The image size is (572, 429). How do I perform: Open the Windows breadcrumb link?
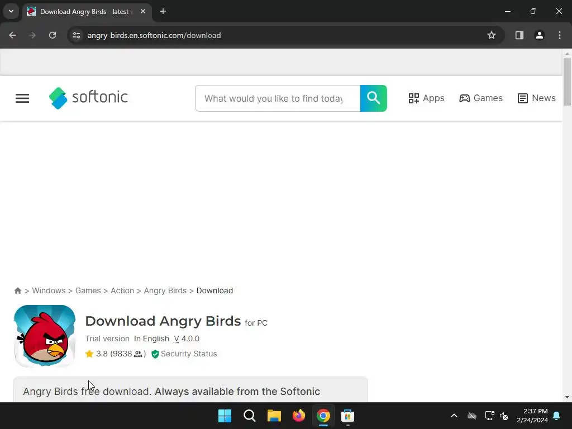point(49,290)
